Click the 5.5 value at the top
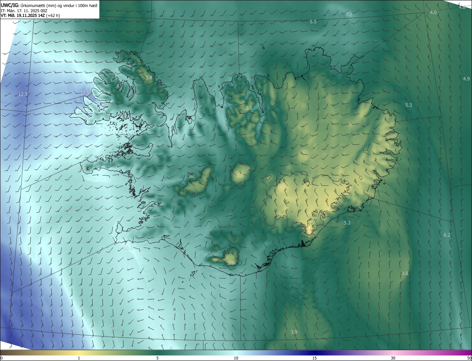This screenshot has width=472, height=361. point(313,22)
